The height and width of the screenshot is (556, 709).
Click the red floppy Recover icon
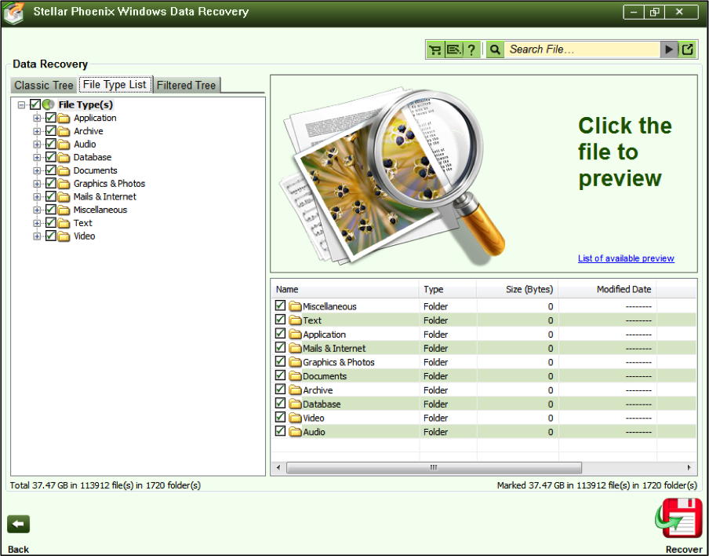678,519
